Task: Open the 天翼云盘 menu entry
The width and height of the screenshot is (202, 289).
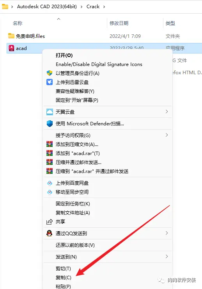Action: click(x=65, y=112)
